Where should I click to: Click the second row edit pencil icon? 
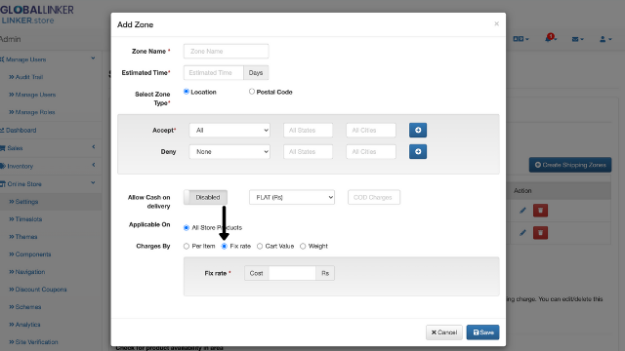[x=522, y=233]
